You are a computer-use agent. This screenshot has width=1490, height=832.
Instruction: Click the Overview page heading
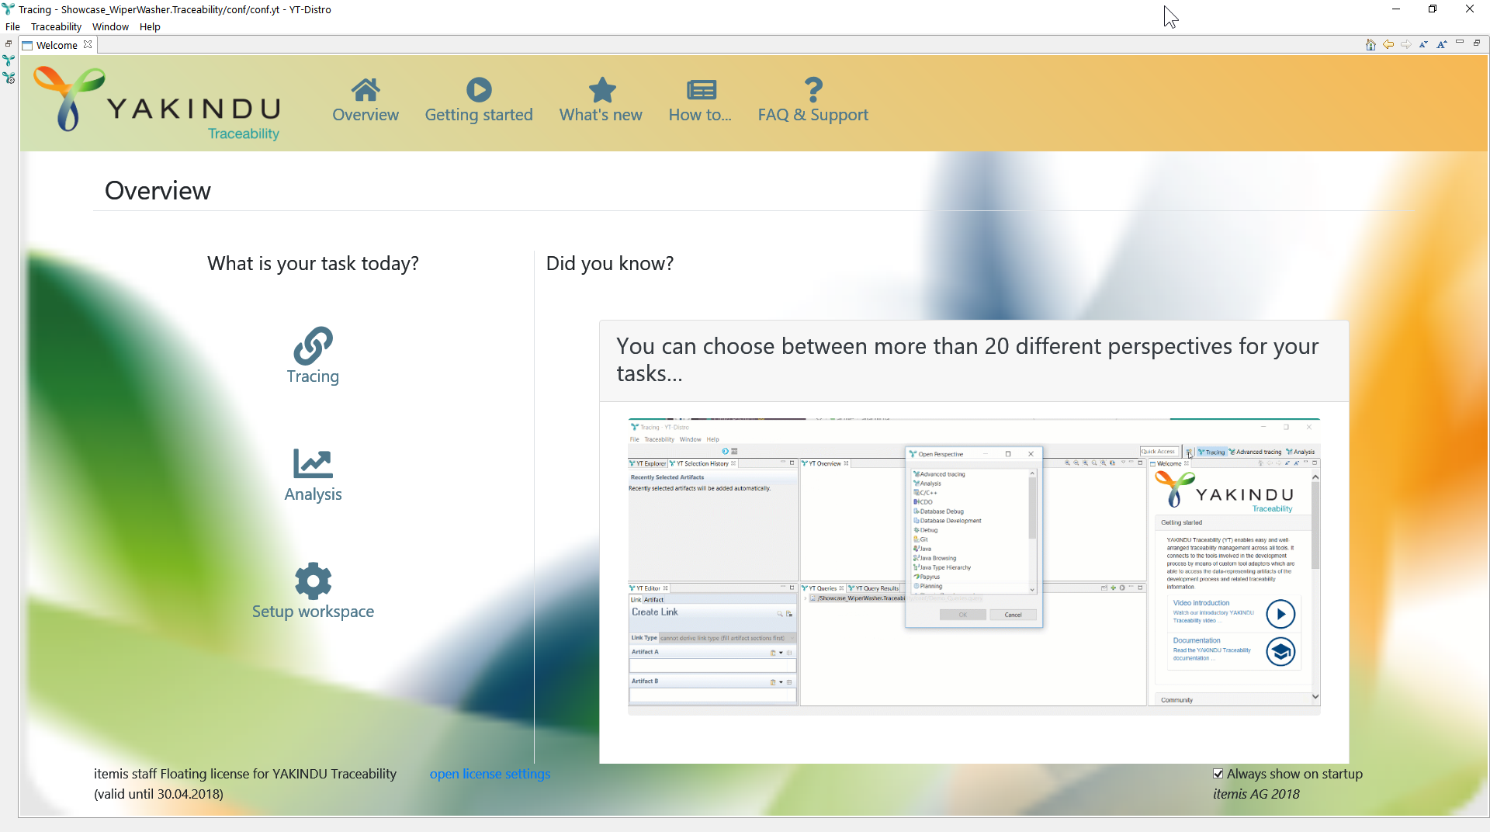158,191
